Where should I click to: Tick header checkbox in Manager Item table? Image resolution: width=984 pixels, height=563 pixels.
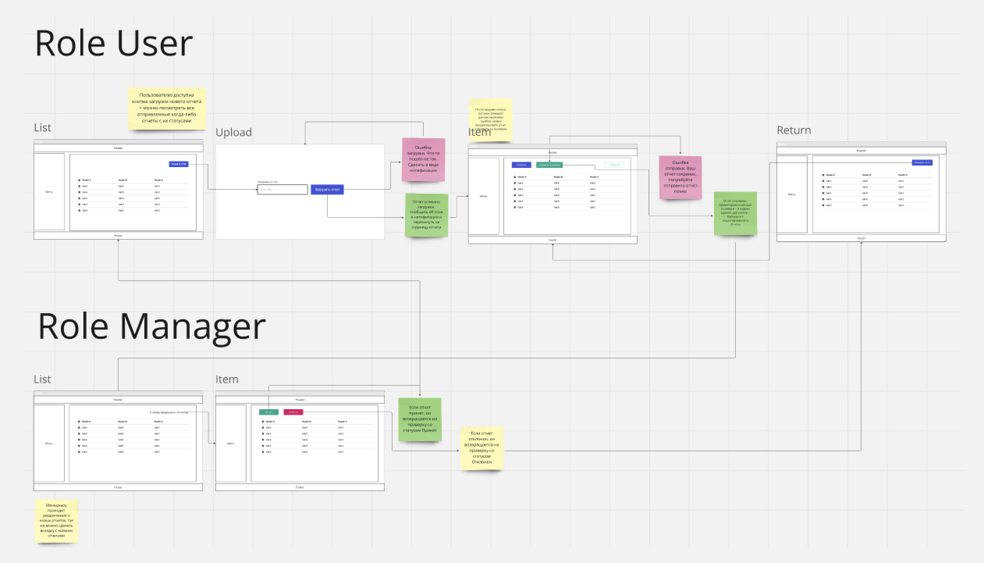point(263,422)
